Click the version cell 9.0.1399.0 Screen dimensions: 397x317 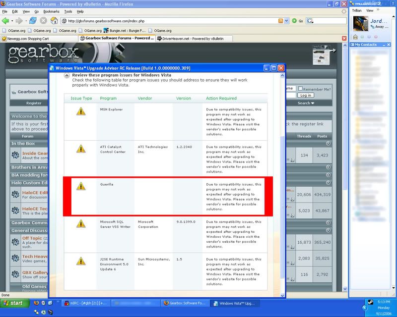pos(186,222)
